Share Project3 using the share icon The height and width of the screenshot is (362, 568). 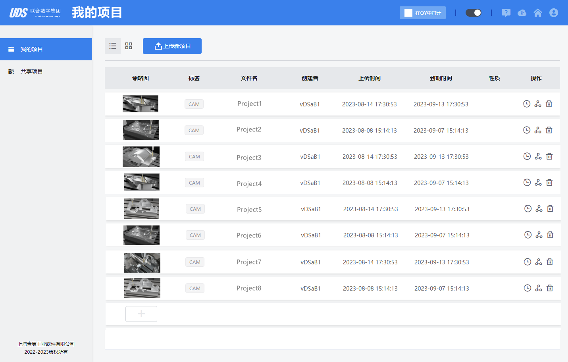[x=538, y=156]
